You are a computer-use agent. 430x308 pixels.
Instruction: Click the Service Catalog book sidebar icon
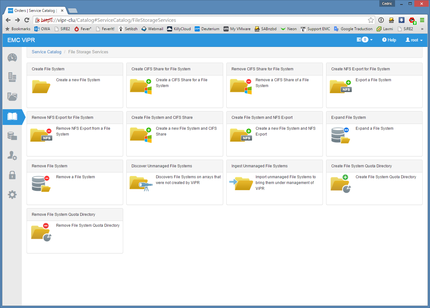12,117
